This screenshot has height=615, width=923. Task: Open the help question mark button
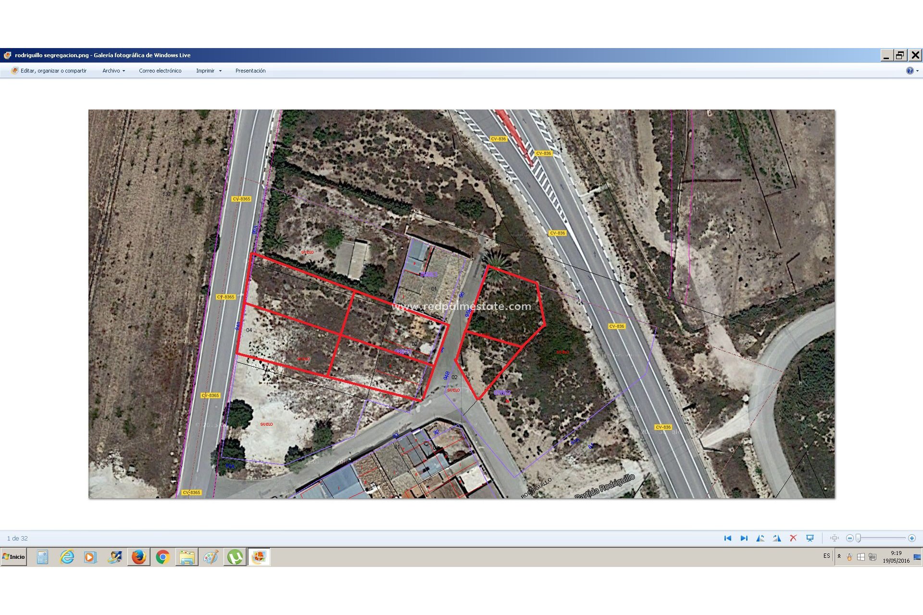tap(910, 71)
